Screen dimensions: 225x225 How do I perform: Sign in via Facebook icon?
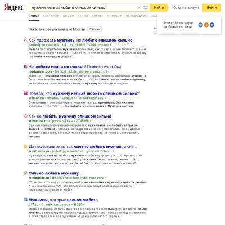[x=212, y=25]
